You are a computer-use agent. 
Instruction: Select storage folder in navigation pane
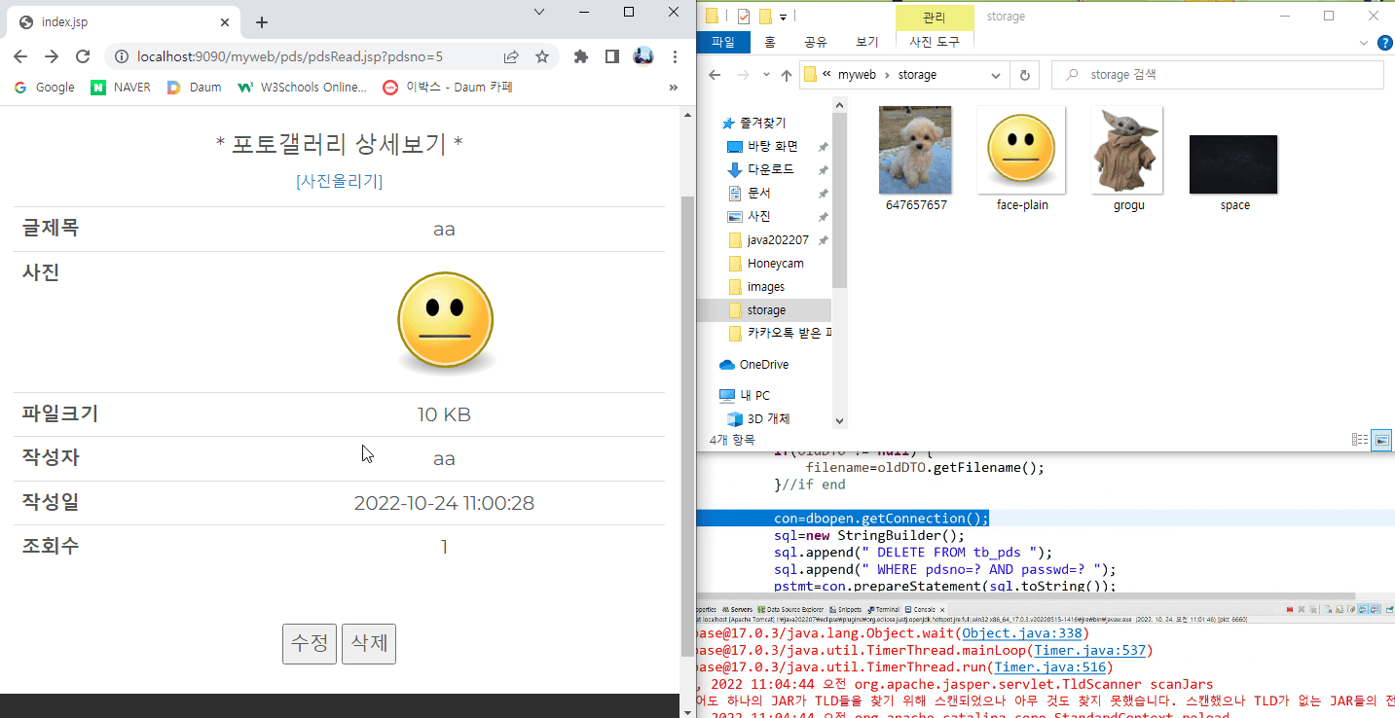point(765,310)
